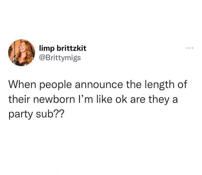Click the word "I'm" in the tweet
The height and width of the screenshot is (175, 202).
(x=85, y=99)
